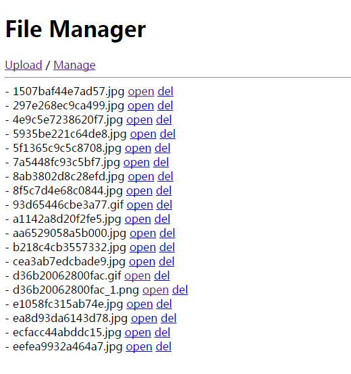Screen dimensions: 351x374
Task: Open the Upload page link
Action: 24,65
